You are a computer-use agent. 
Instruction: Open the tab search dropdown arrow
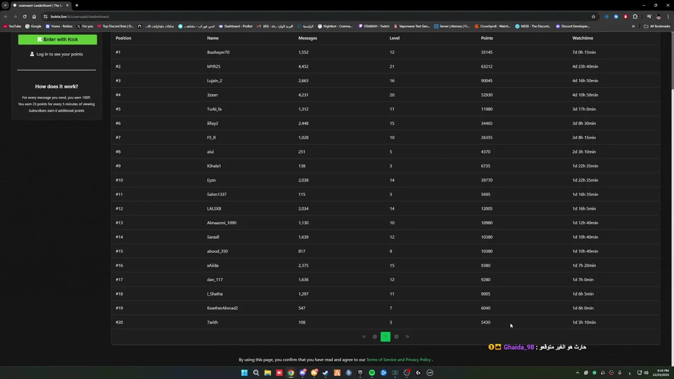[5, 5]
